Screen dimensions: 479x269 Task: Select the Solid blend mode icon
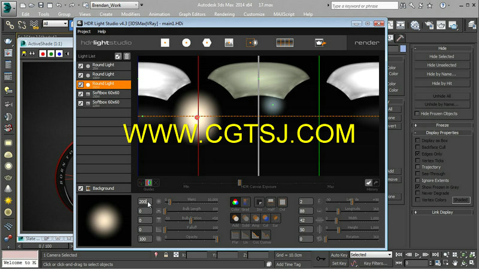click(x=245, y=218)
